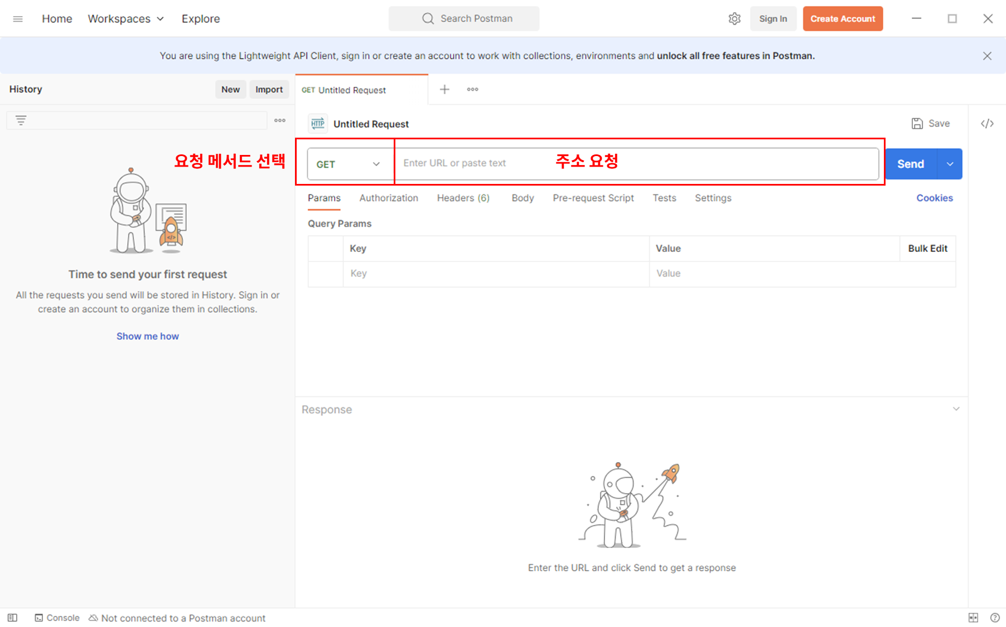Toggle two-pane layout icon
1006x627 pixels.
(973, 618)
